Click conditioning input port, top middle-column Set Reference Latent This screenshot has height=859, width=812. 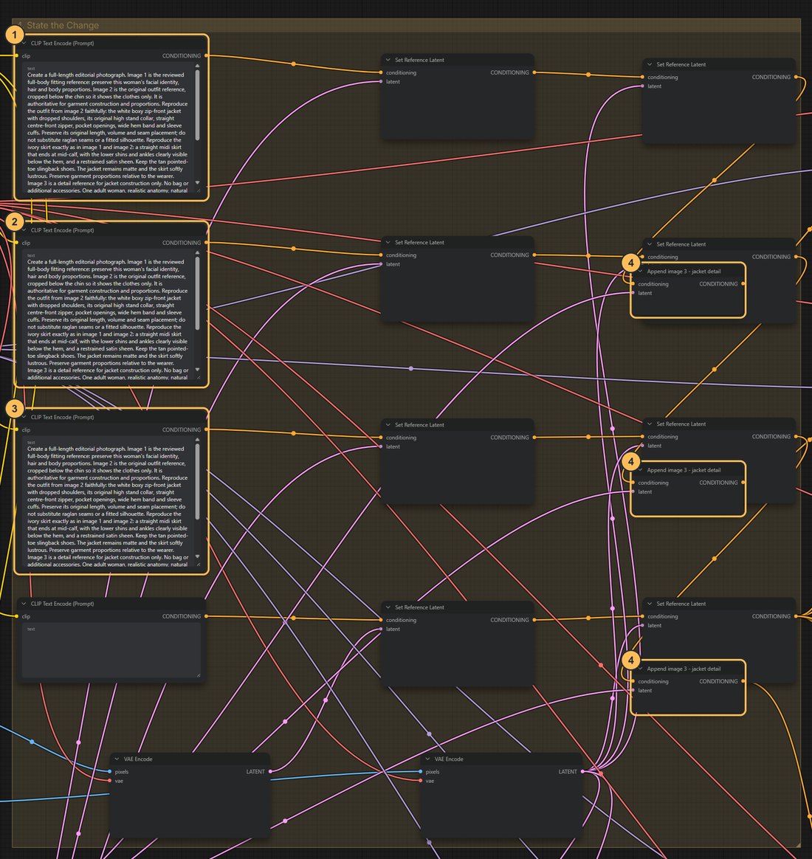381,72
